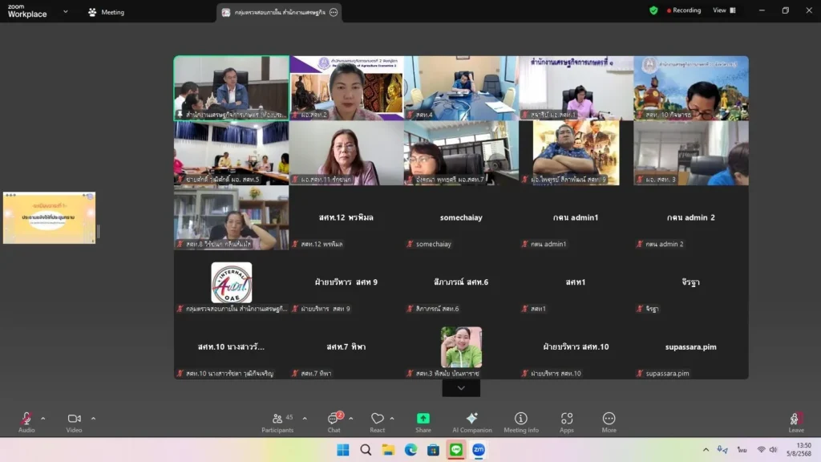This screenshot has width=821, height=462.
Task: Select the ผอ.สศท.2 video tile
Action: (346, 88)
